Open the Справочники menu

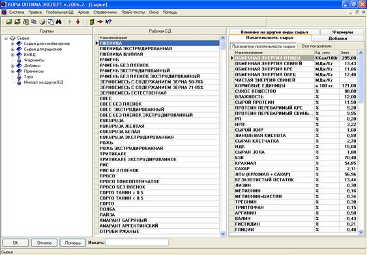(x=106, y=12)
